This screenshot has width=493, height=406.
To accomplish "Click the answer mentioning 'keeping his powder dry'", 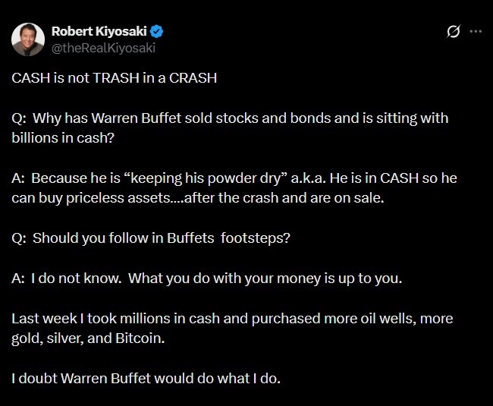I will pos(243,178).
